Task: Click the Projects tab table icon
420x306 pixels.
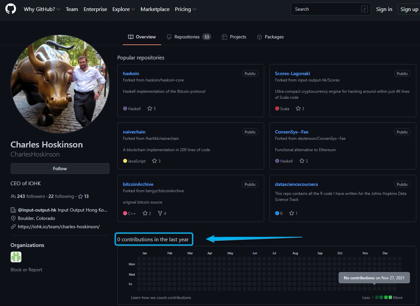Action: (224, 37)
